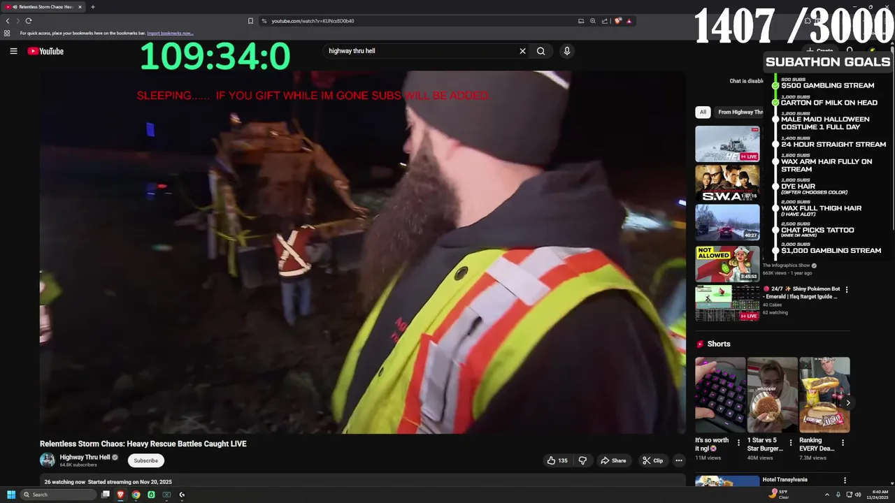Open the Shiny Pokémon Bot title

801,293
